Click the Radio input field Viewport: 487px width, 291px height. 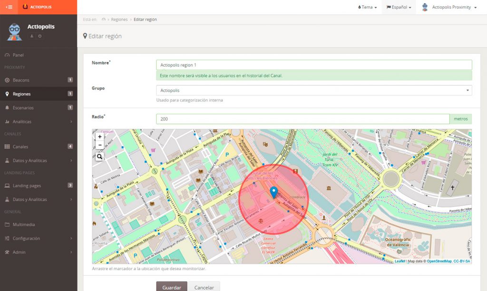tap(303, 119)
